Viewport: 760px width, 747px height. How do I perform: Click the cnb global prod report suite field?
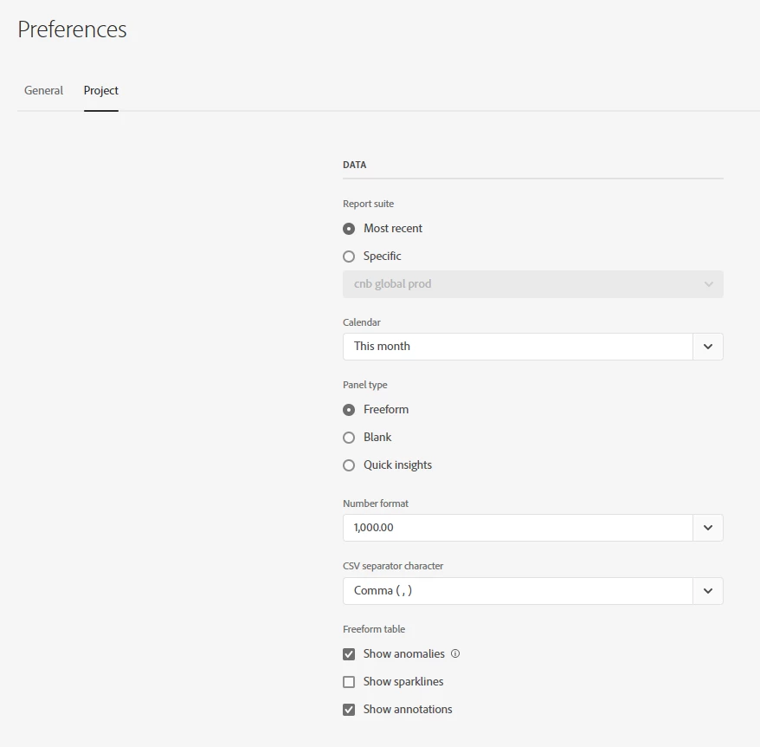tap(532, 284)
